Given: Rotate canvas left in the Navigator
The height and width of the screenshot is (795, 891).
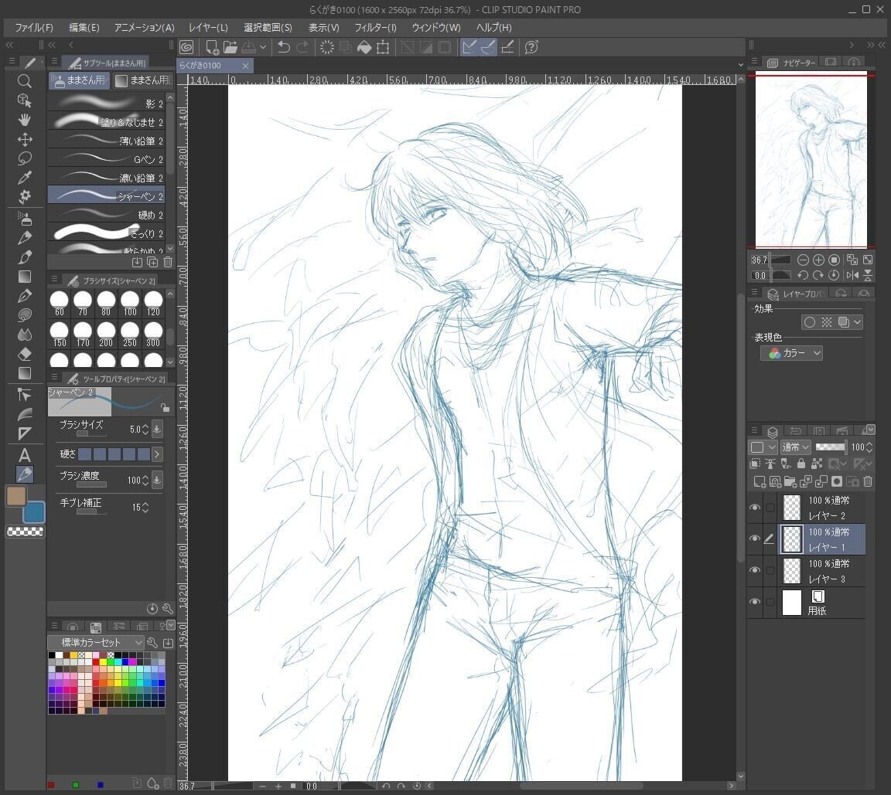Looking at the screenshot, I should point(803,275).
